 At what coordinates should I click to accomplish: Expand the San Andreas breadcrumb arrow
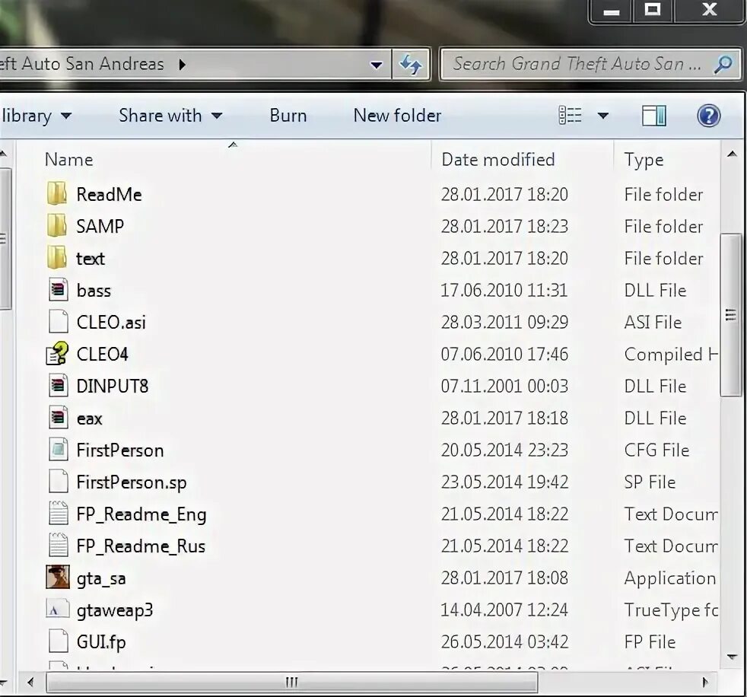(x=182, y=65)
